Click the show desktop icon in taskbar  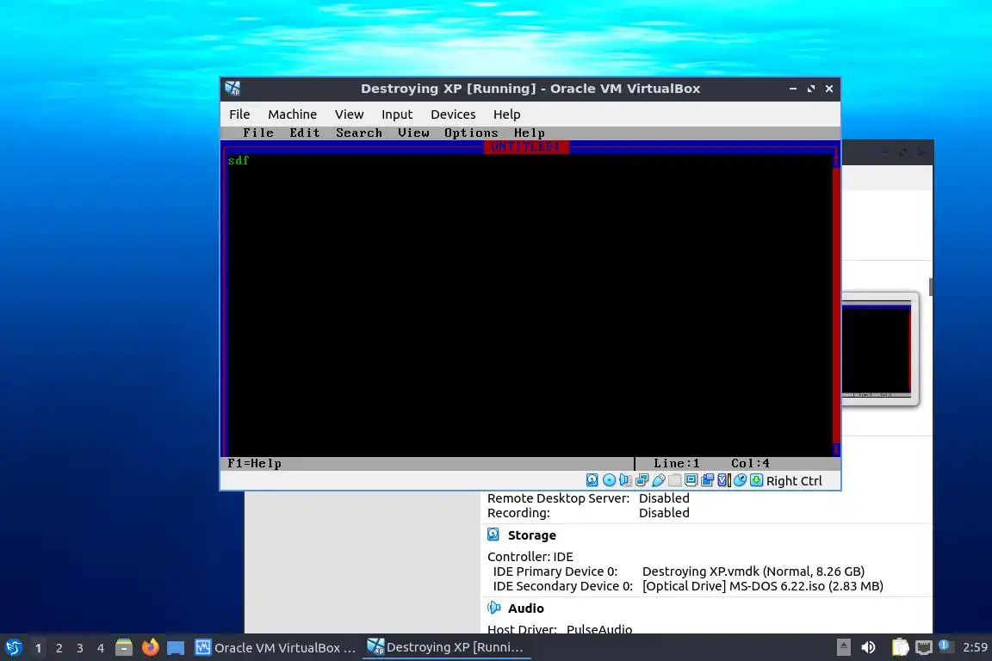click(x=176, y=648)
